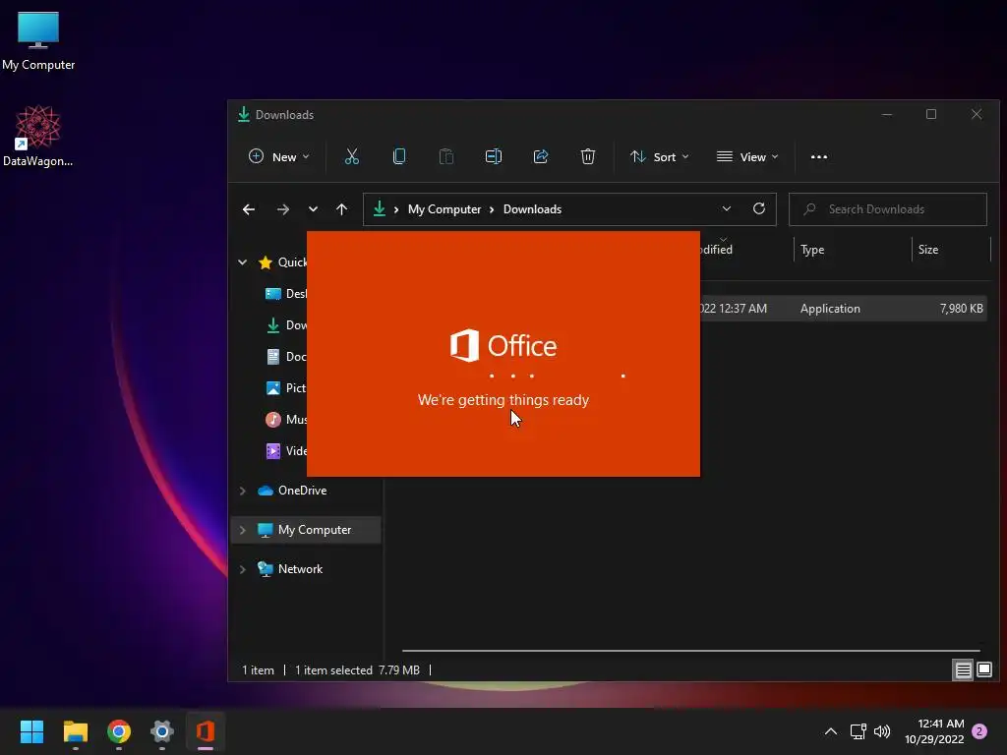Click Downloads in address breadcrumb
The image size is (1007, 755).
[532, 209]
